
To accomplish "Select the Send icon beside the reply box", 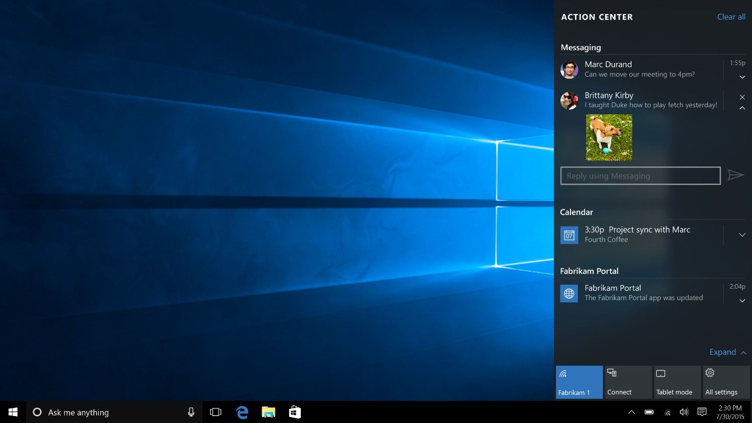I will 735,175.
